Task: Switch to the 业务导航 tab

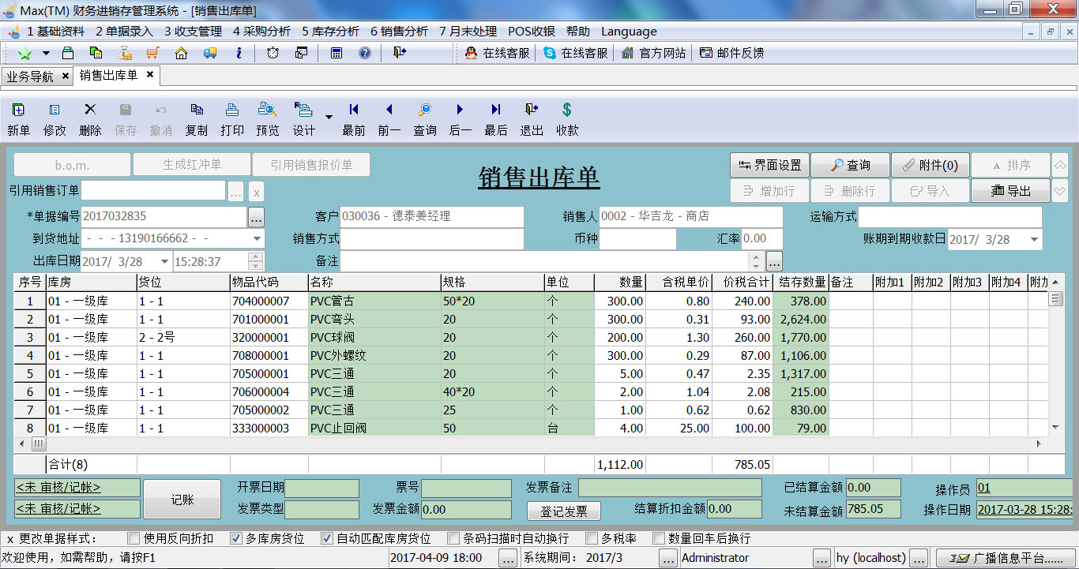Action: [x=30, y=77]
